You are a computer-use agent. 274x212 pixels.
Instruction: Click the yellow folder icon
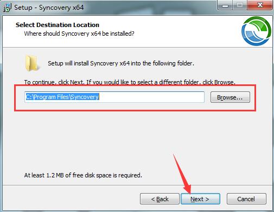point(32,63)
